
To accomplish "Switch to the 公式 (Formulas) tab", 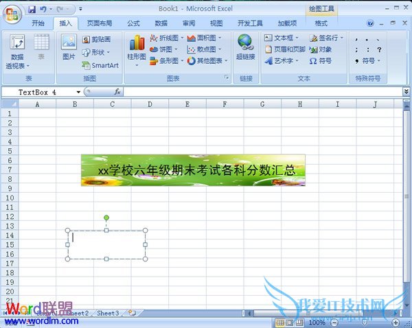I will click(133, 23).
